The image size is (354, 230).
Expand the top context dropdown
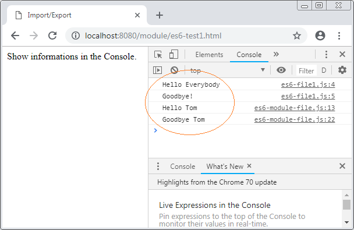[227, 70]
